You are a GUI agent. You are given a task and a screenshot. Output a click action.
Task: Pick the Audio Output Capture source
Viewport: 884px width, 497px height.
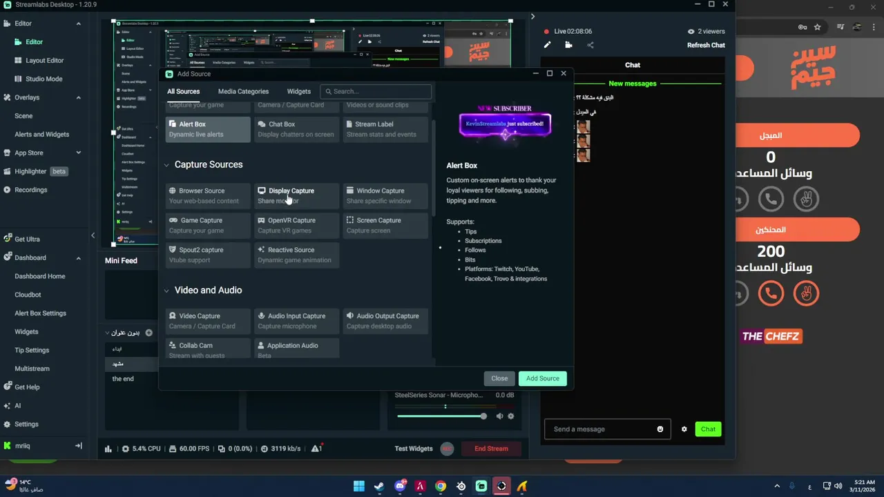pyautogui.click(x=385, y=321)
